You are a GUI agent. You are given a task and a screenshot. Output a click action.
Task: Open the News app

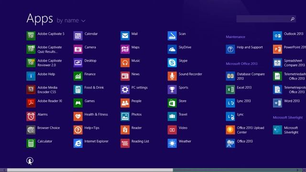[x=130, y=76]
